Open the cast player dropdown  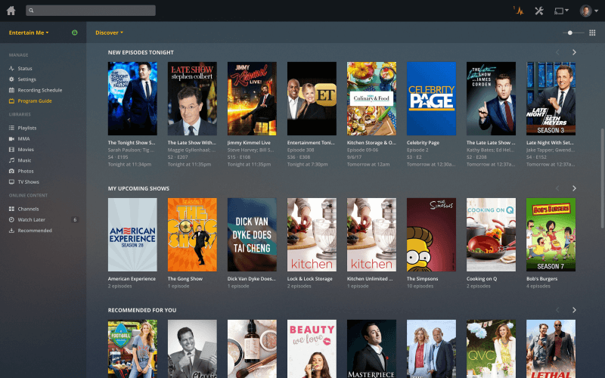point(561,11)
